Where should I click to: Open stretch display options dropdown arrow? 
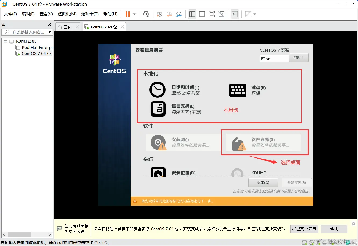pos(255,14)
